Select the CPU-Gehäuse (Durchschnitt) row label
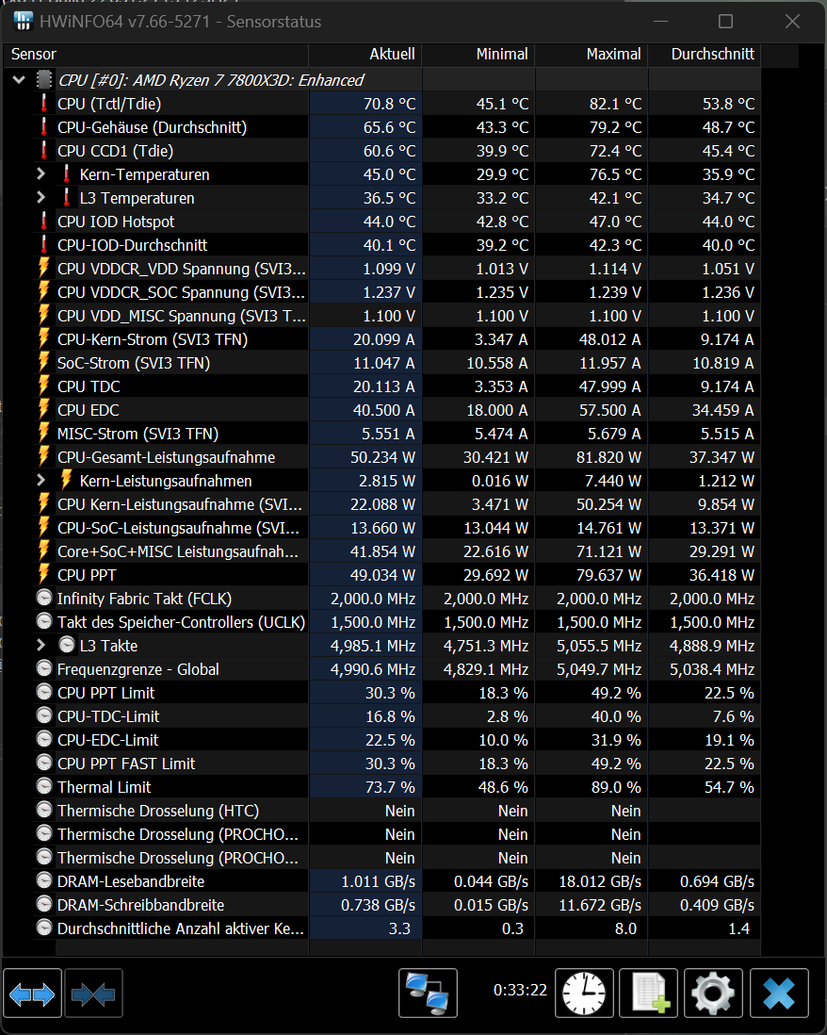The width and height of the screenshot is (827, 1035). coord(152,127)
